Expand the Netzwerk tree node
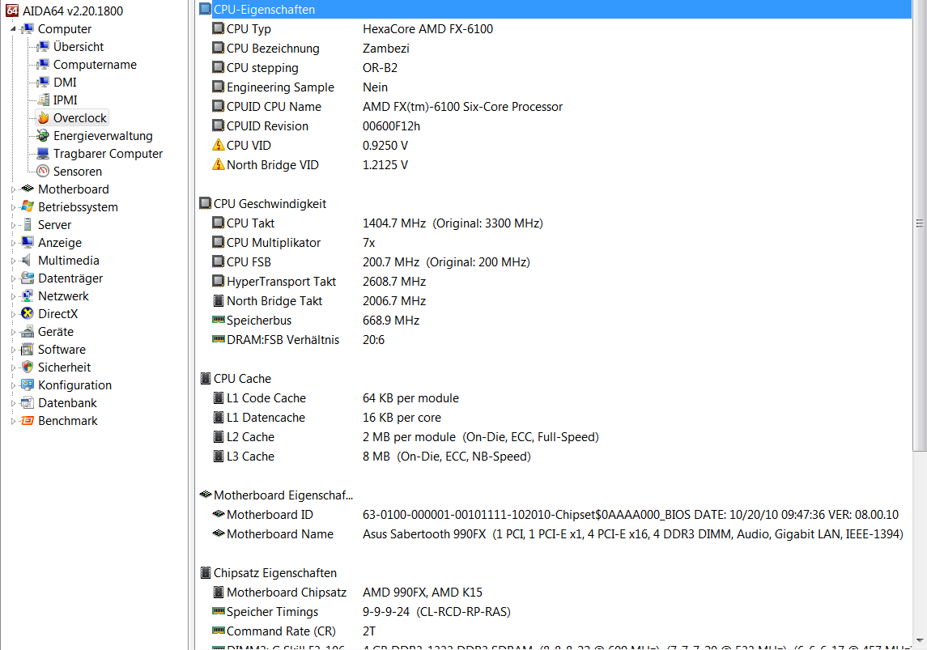The width and height of the screenshot is (927, 650). [13, 296]
